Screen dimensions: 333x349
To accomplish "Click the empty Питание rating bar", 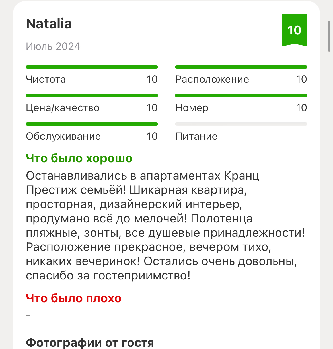I will [x=241, y=124].
